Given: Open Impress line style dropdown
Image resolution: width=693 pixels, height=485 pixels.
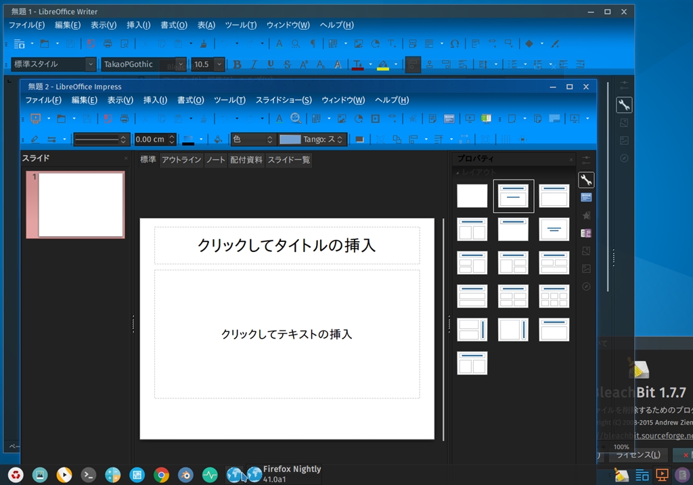Looking at the screenshot, I should pyautogui.click(x=102, y=140).
